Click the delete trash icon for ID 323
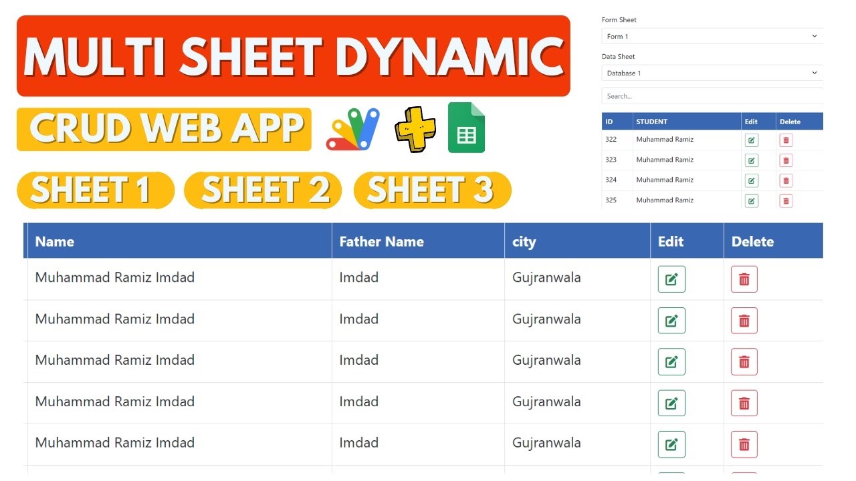The width and height of the screenshot is (856, 481). point(786,160)
